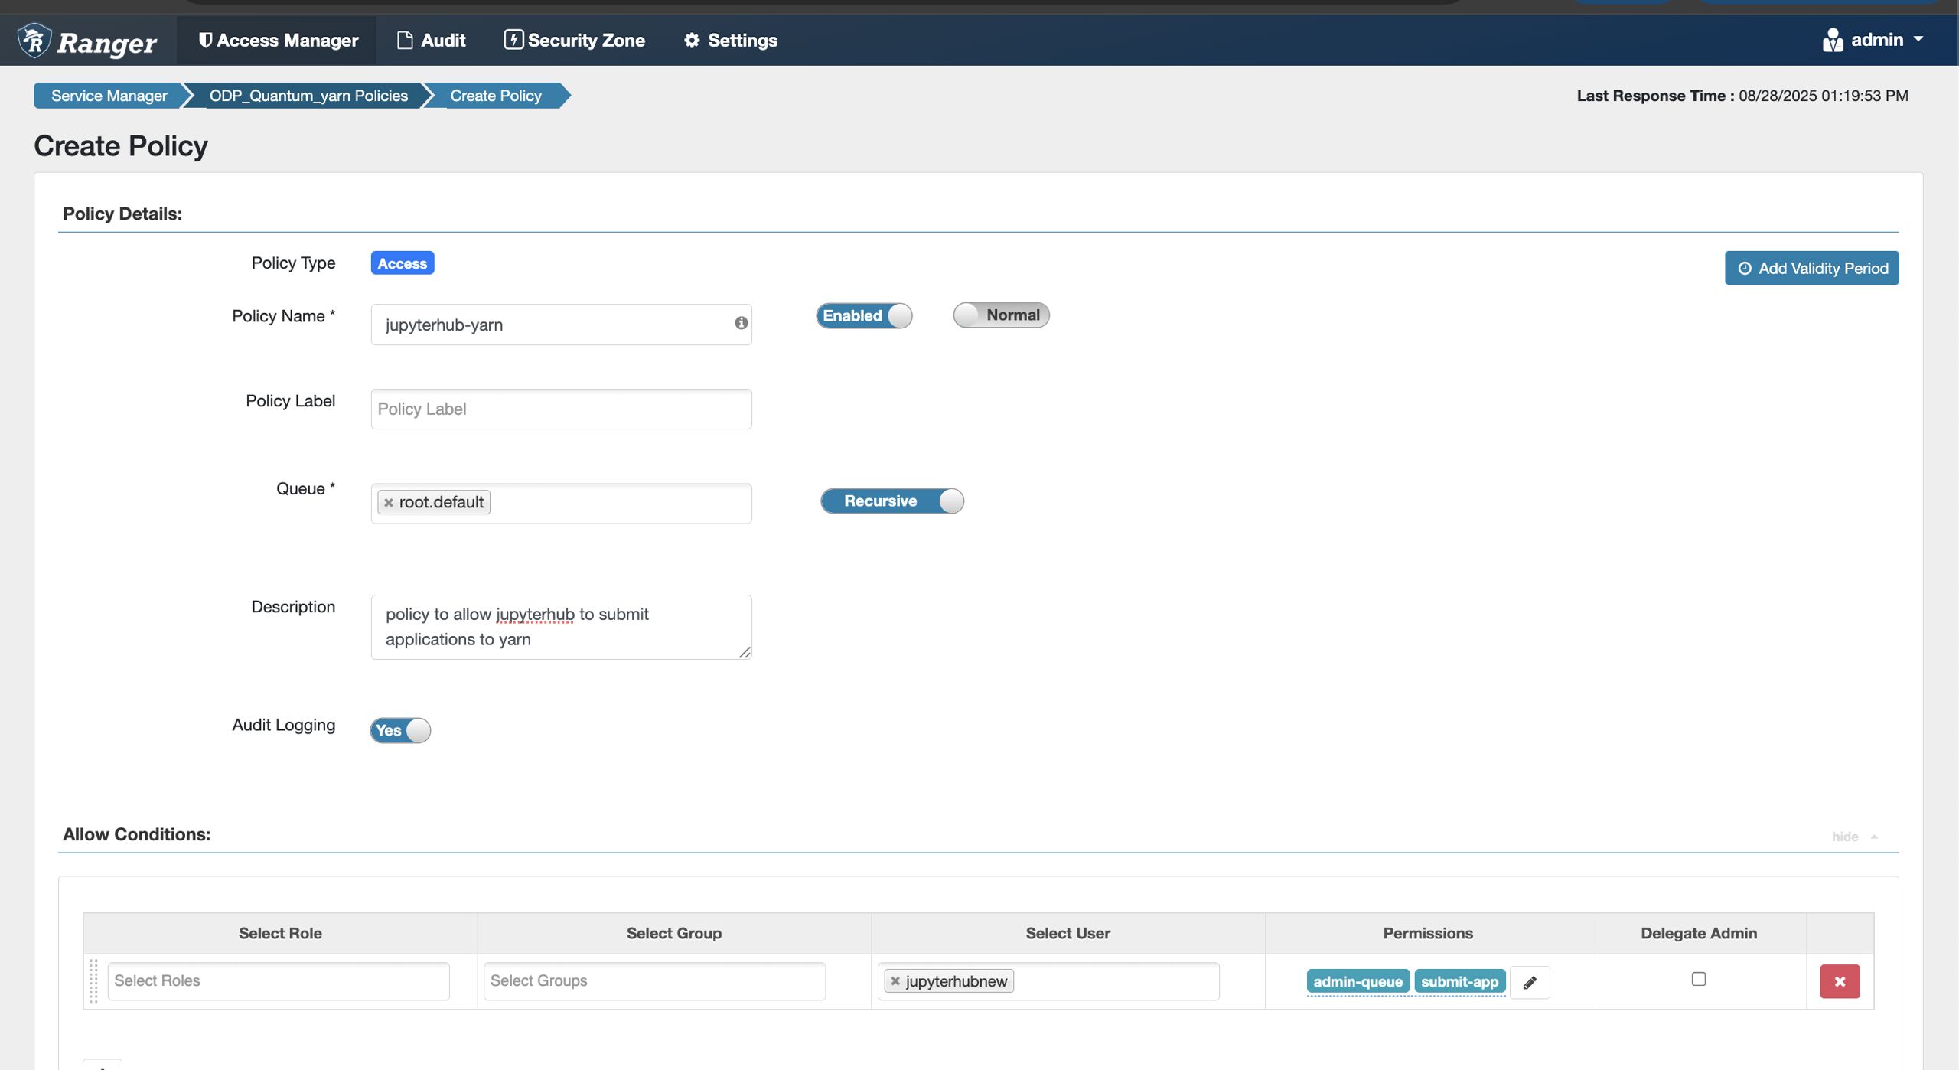Check the Delegate Admin checkbox
The width and height of the screenshot is (1959, 1070).
coord(1698,979)
